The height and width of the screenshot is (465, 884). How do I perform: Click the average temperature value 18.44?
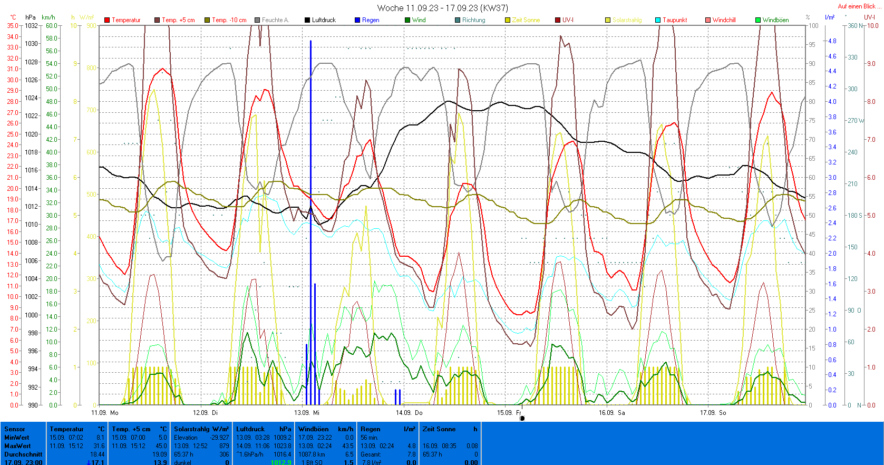tap(98, 454)
